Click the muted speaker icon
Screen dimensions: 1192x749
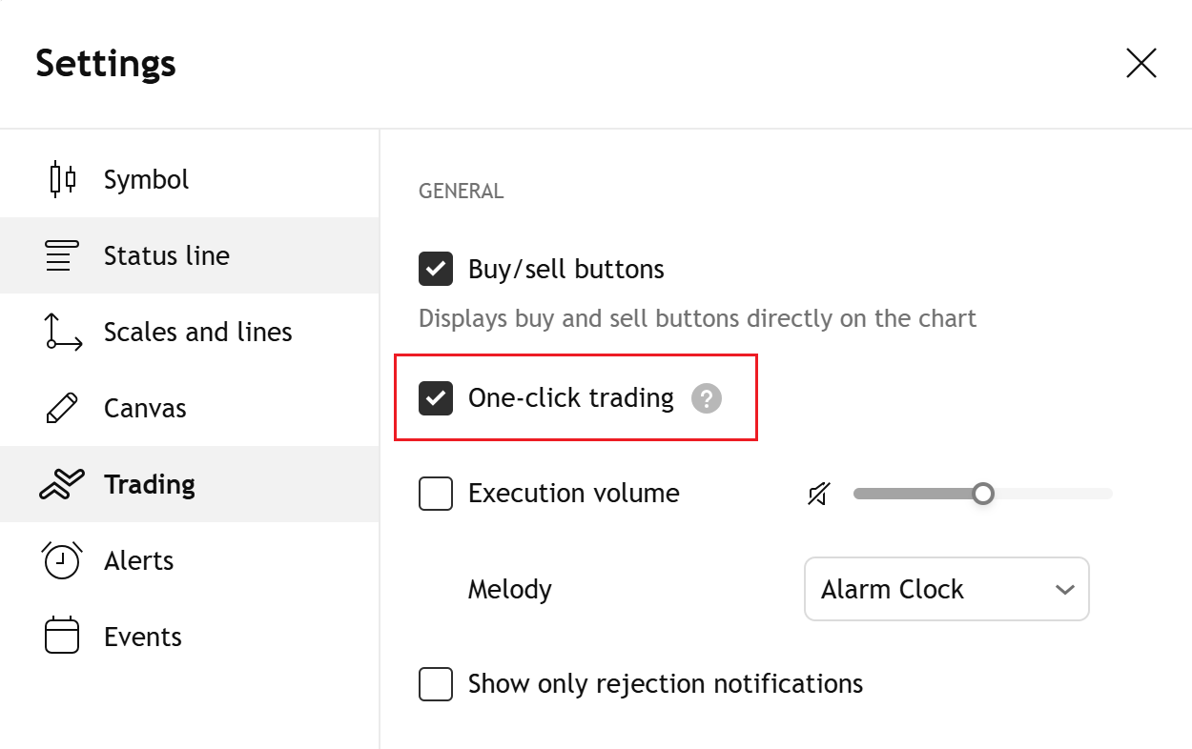(x=818, y=494)
